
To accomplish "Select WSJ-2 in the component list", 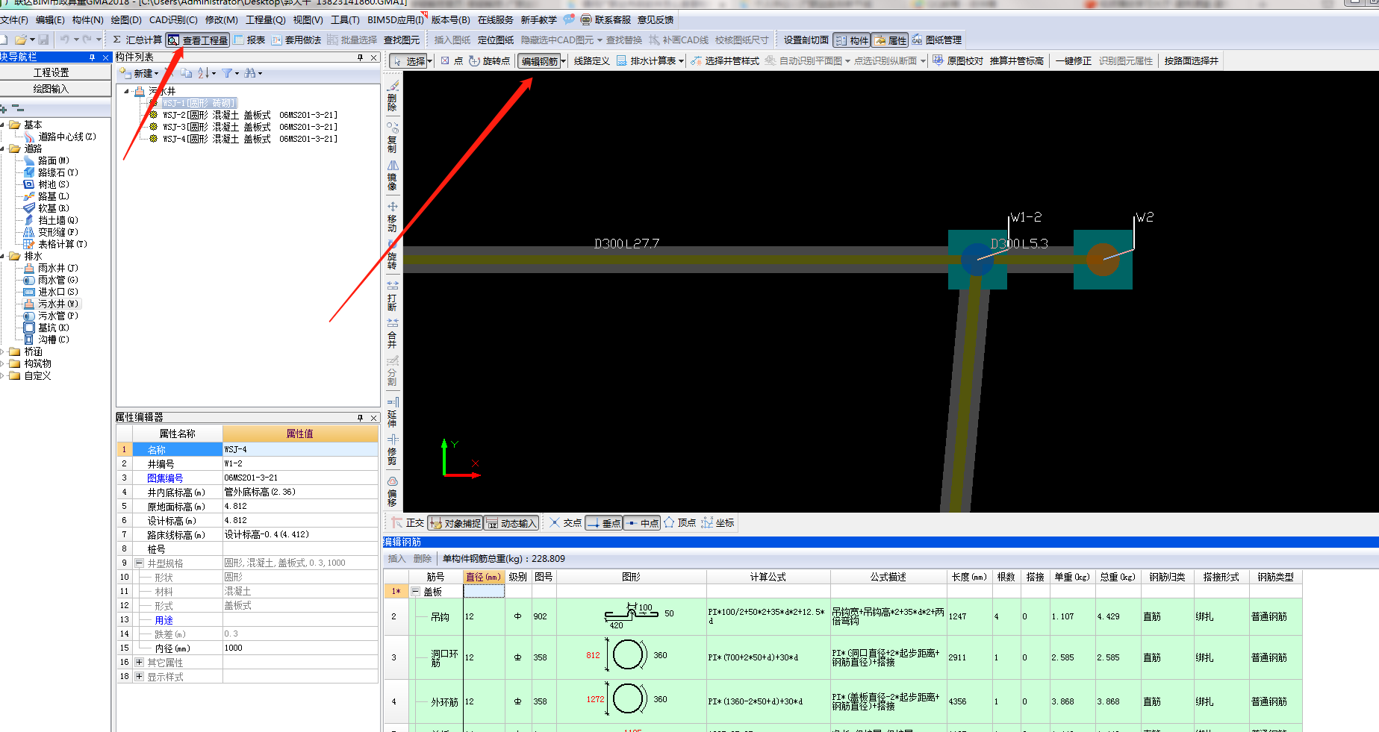I will 250,115.
